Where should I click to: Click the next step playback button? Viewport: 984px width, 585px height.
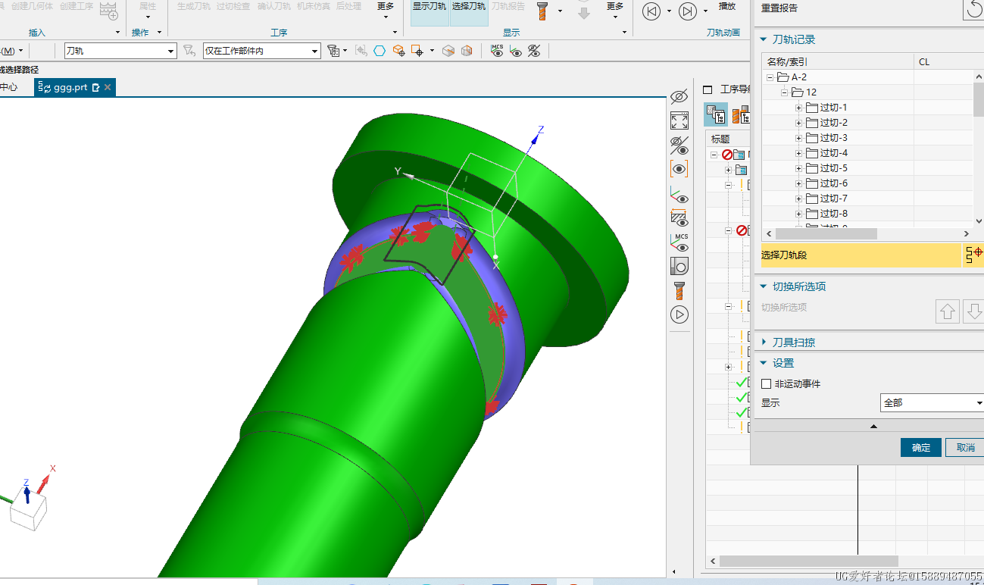tap(688, 11)
